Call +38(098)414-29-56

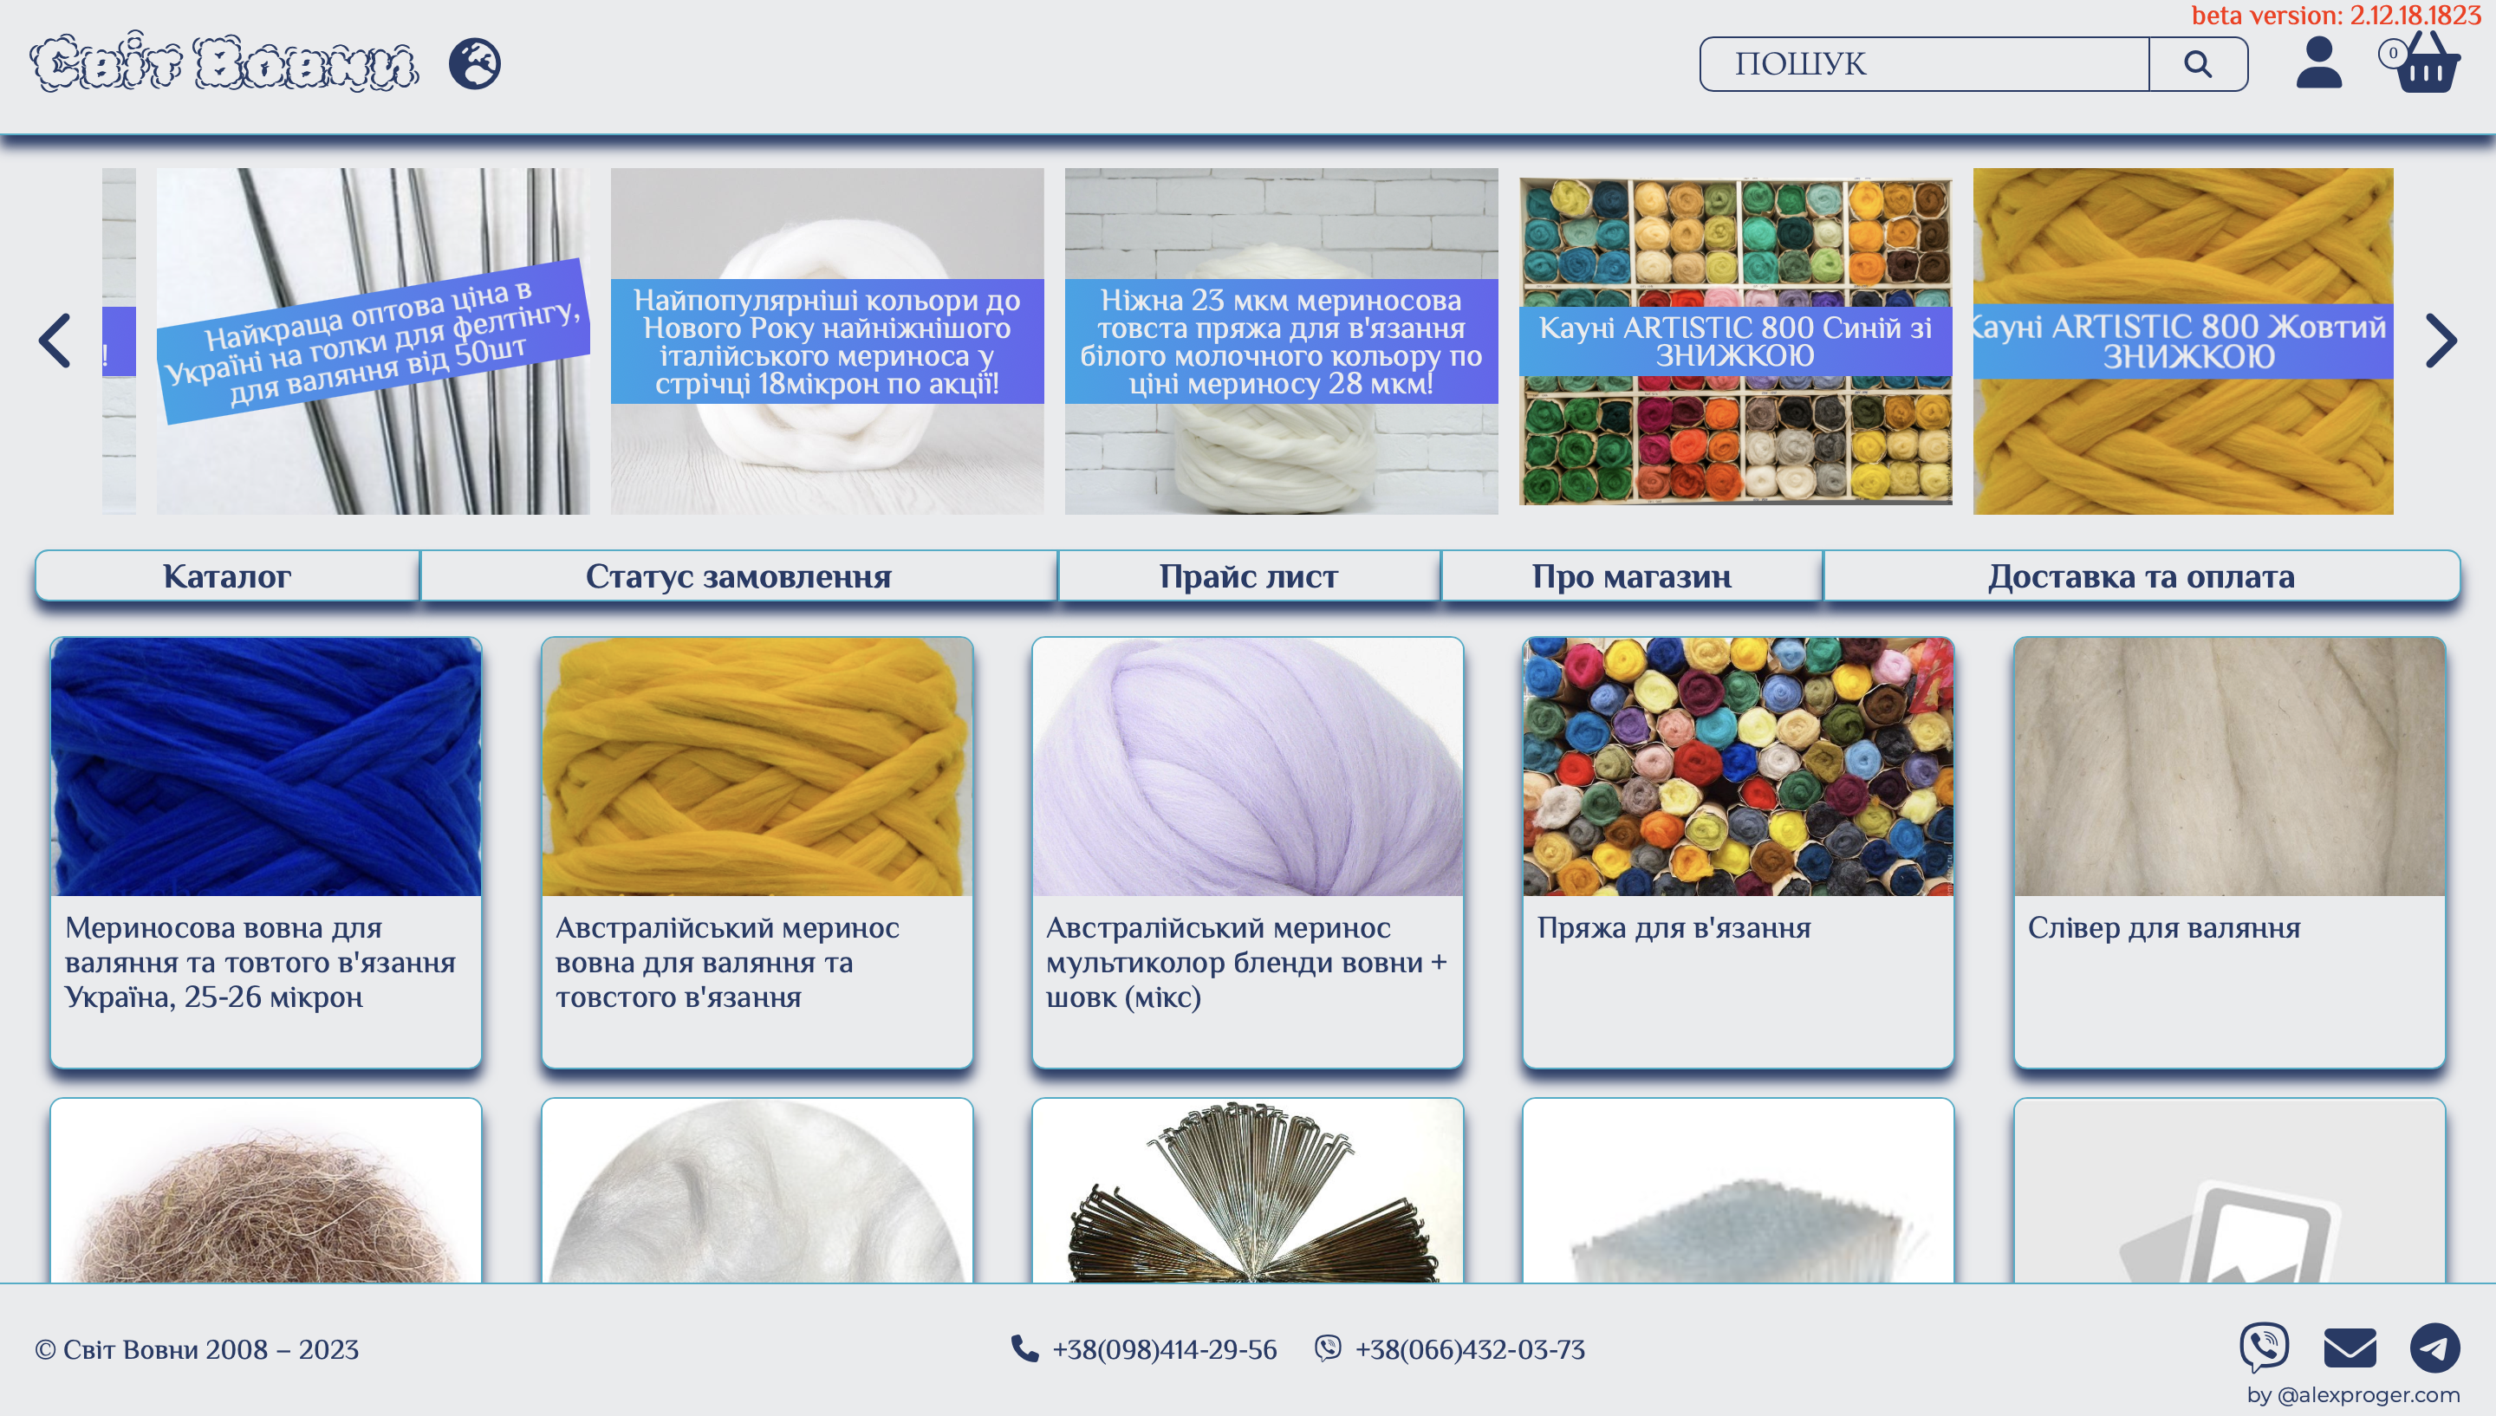(1165, 1350)
